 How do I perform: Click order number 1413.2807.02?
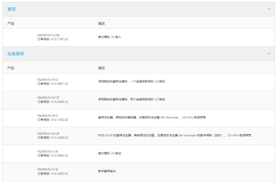52,84
